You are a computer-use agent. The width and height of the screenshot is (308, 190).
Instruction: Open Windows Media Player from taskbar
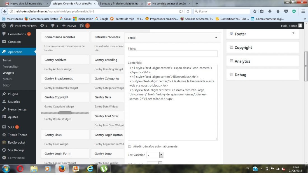(48, 169)
